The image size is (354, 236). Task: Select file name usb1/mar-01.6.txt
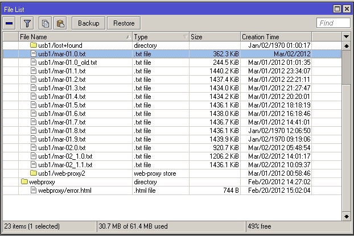62,114
